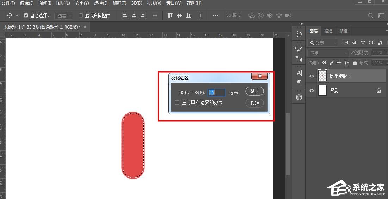Click the three-dots more options icon
Image resolution: width=388 pixels, height=199 pixels.
(216, 15)
